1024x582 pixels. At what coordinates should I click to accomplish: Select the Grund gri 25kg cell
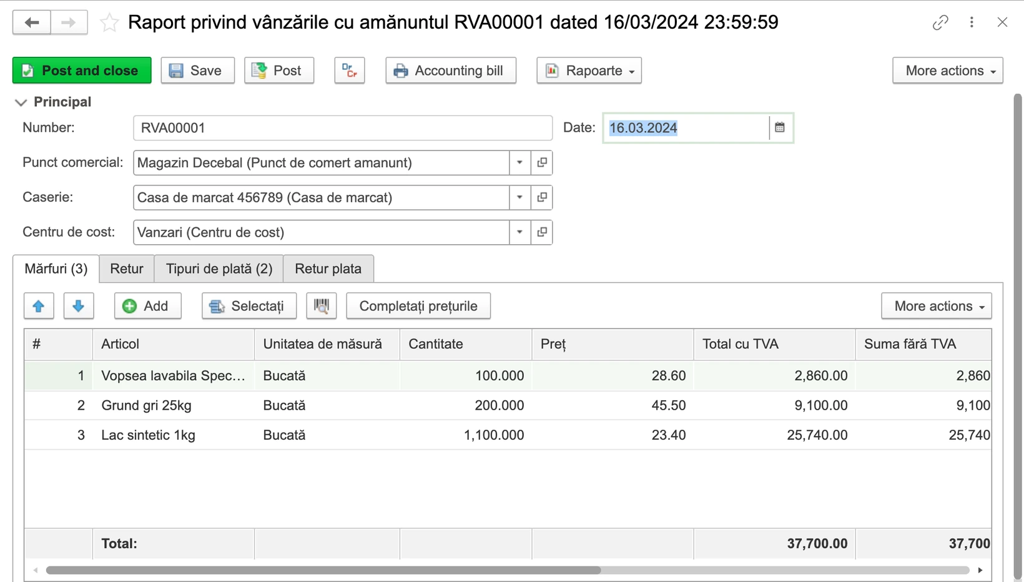174,405
